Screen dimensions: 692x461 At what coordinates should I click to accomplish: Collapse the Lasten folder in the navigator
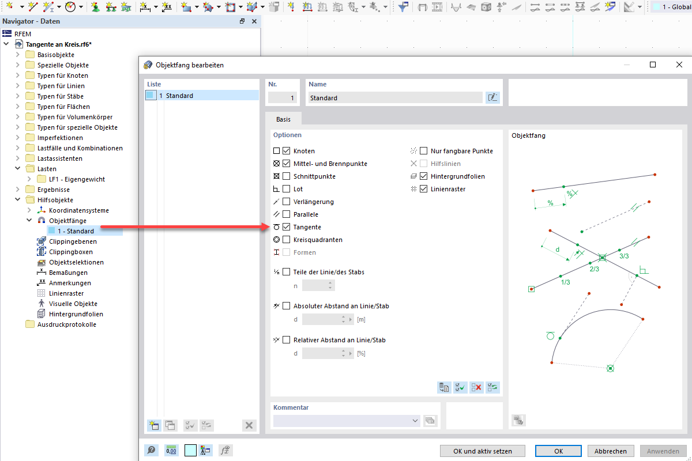pos(17,168)
